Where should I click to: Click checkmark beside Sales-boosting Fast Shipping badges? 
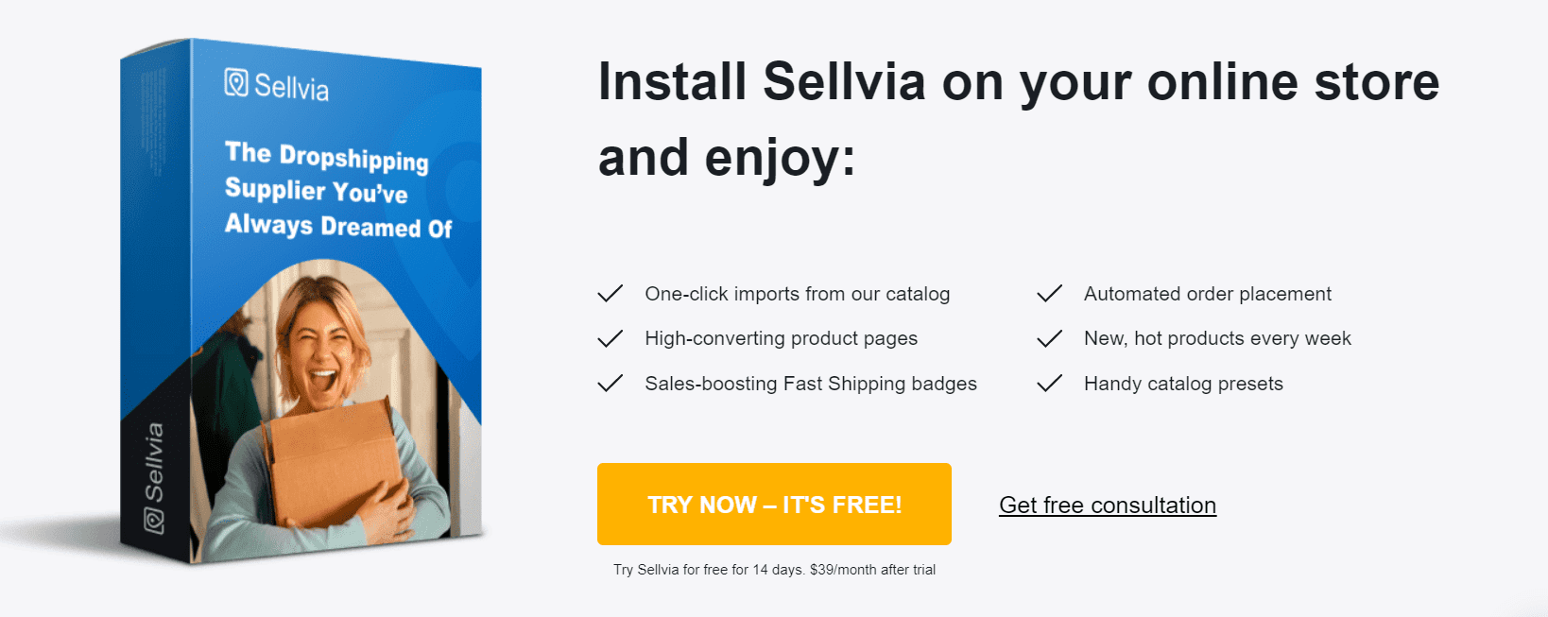tap(611, 384)
